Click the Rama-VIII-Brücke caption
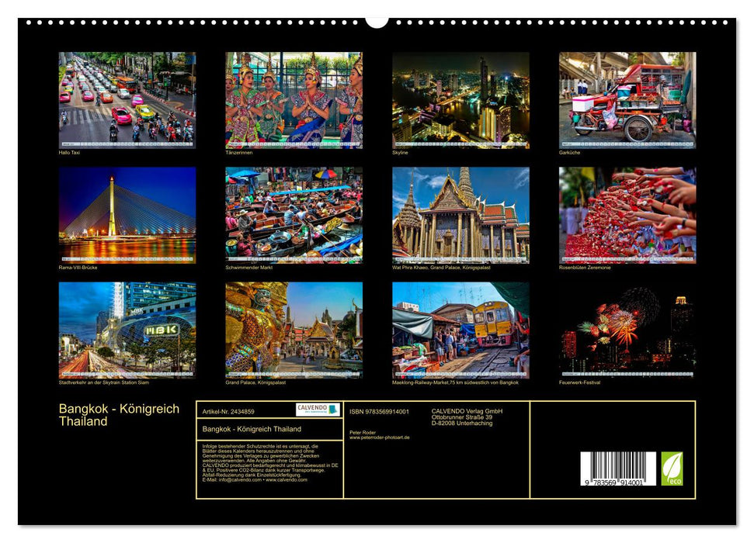Viewport: 754px width, 543px height. (78, 268)
